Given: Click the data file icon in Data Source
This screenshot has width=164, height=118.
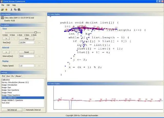Looking at the screenshot, I should point(2,18).
